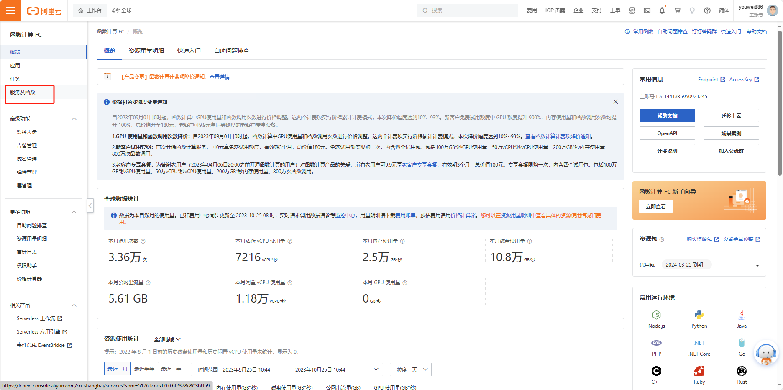Collapse the 高级功能 section

click(x=74, y=119)
